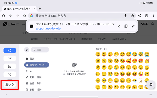Viewport: 157px width, 98px height.
Task: Switch to the GIF keyboard tab
Action: click(x=10, y=58)
